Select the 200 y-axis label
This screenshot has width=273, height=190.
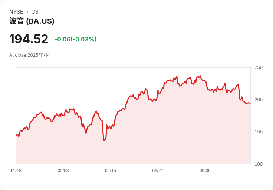(x=259, y=100)
